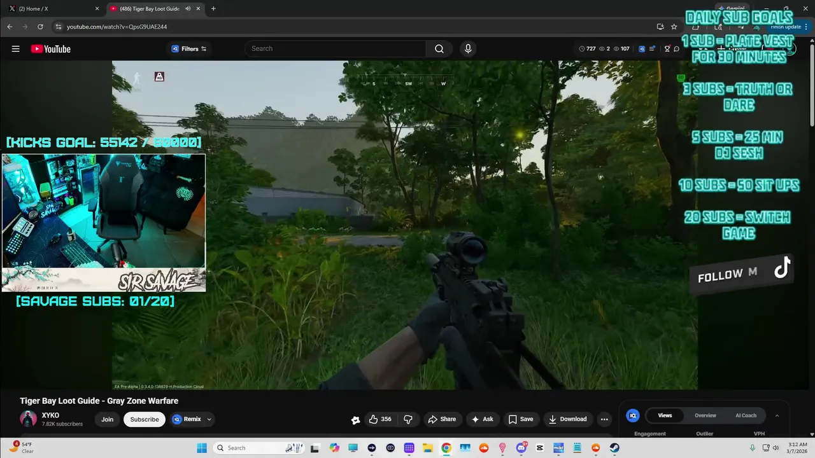Go to YouTube home via logo

pos(50,49)
